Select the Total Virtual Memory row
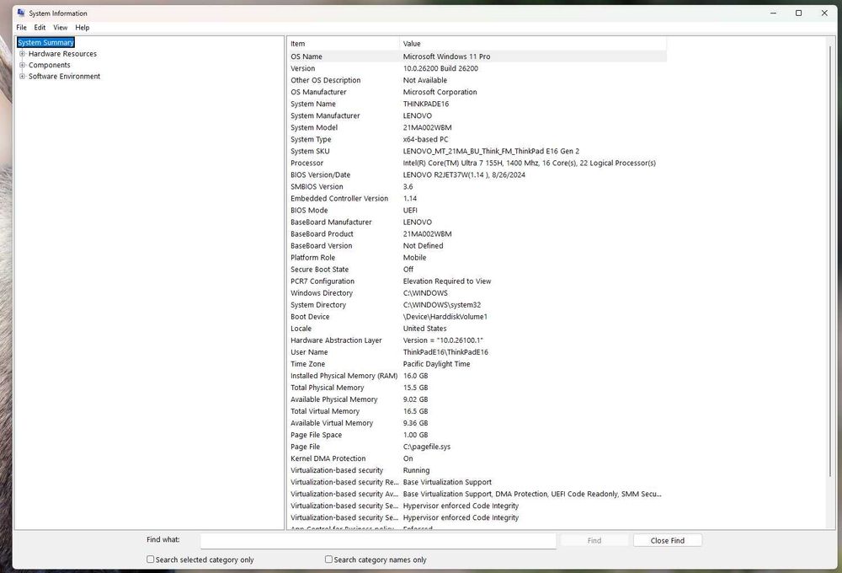The image size is (842, 573). 477,411
